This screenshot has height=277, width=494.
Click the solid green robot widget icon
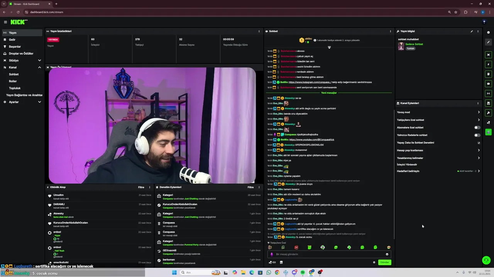[x=488, y=132]
